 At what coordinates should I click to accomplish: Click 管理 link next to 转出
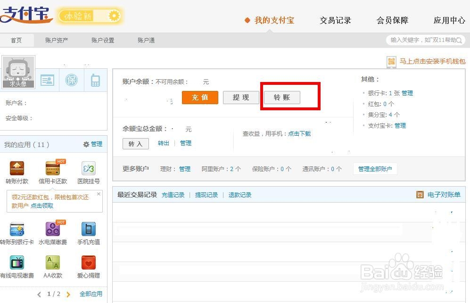coord(186,143)
